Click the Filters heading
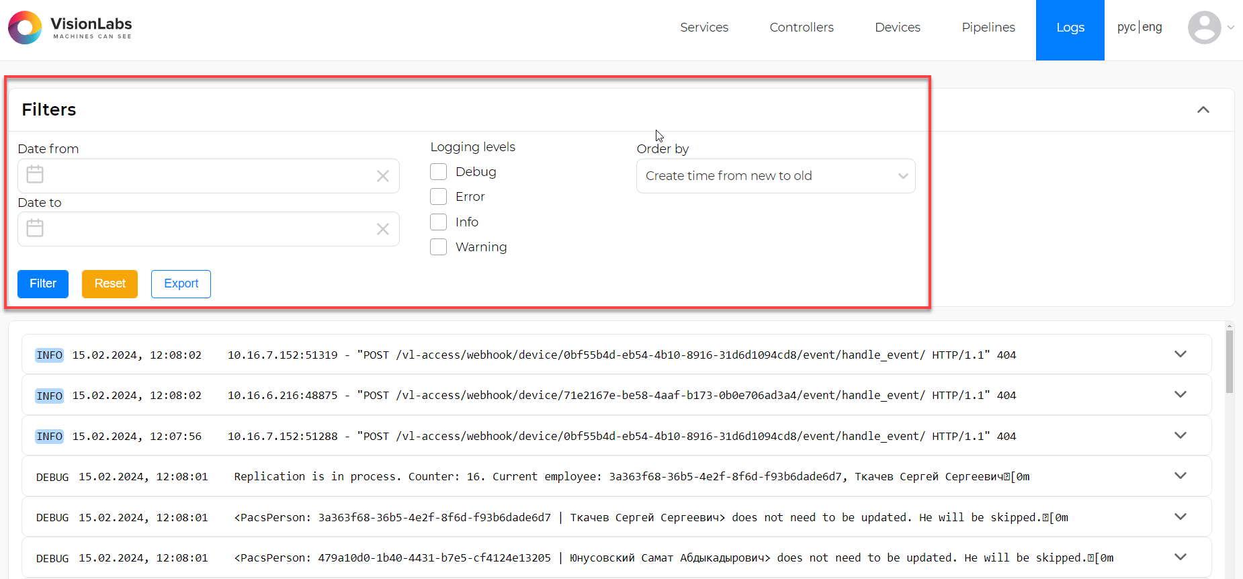1243x579 pixels. click(x=49, y=109)
